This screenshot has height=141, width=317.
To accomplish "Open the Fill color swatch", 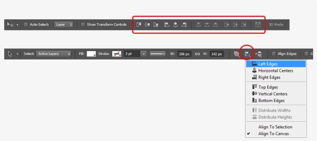I will (91, 54).
